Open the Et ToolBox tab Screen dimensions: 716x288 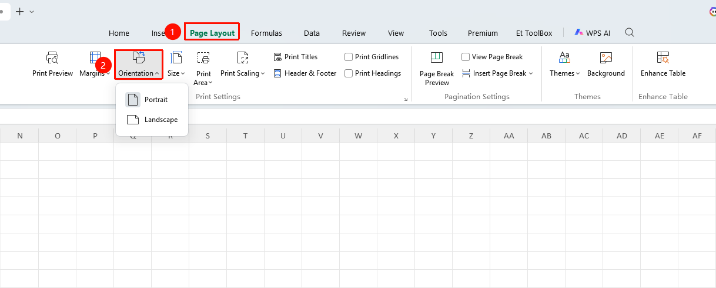coord(534,33)
